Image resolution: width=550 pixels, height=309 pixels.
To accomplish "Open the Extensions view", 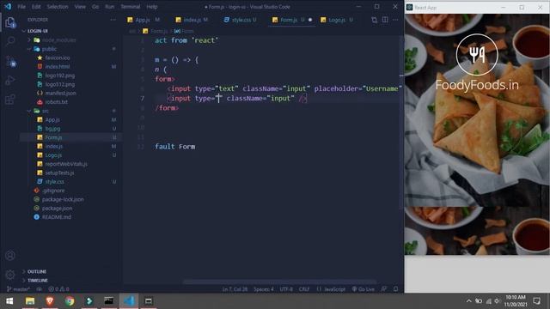I will (x=10, y=100).
